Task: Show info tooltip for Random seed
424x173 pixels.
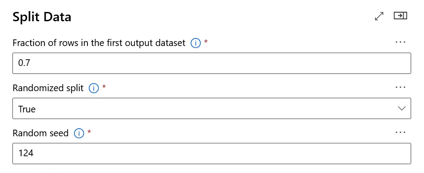Action: point(79,133)
